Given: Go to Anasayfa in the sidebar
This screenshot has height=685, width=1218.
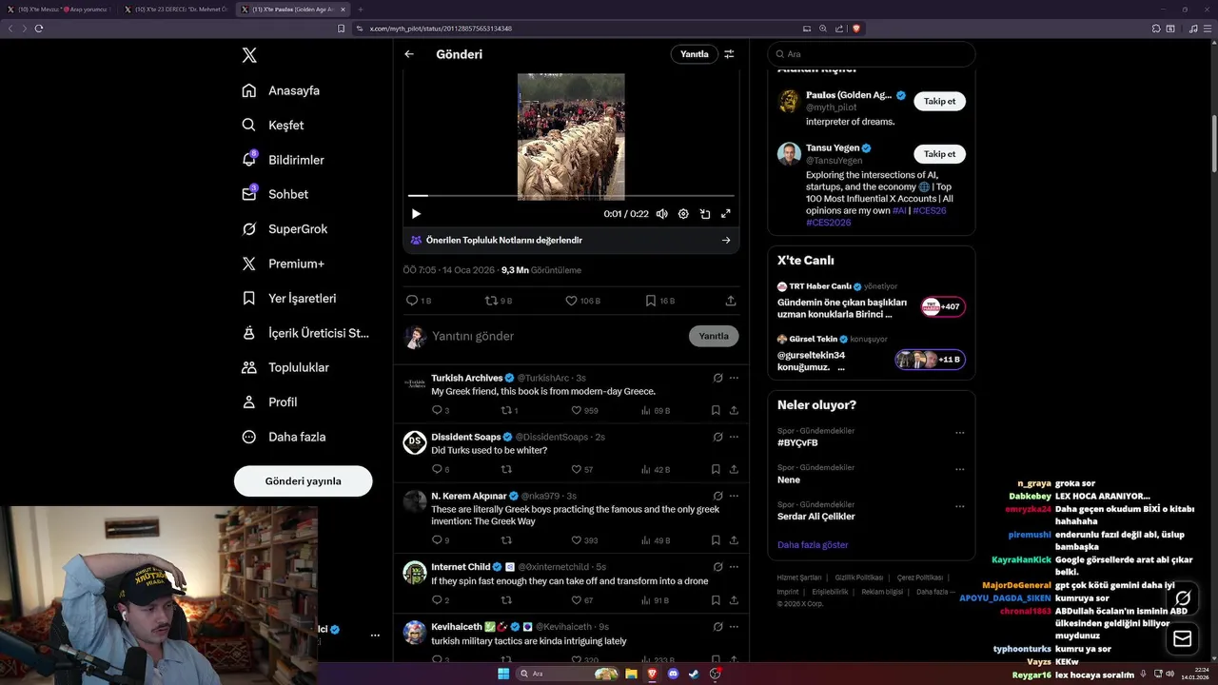Looking at the screenshot, I should click(x=282, y=90).
